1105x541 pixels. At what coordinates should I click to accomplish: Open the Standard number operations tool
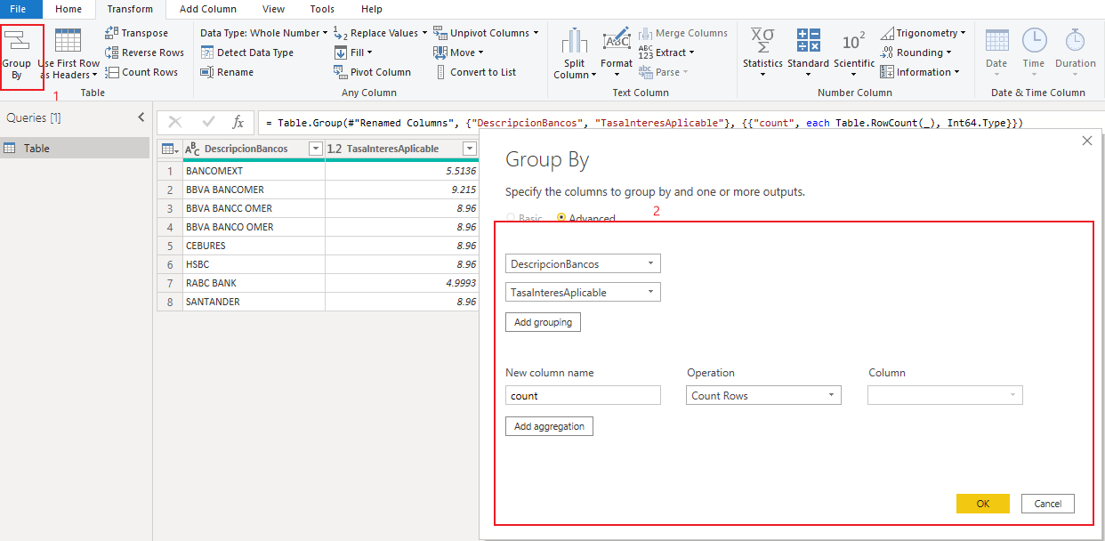(x=808, y=54)
